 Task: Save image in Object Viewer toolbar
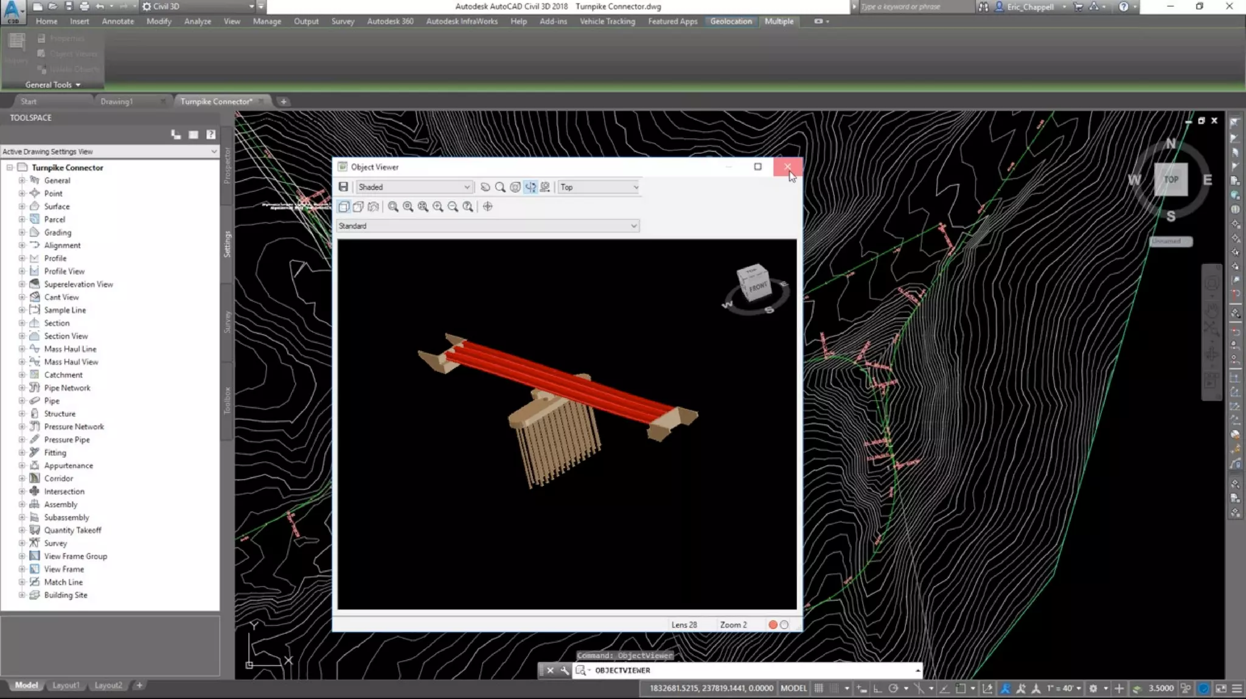343,187
